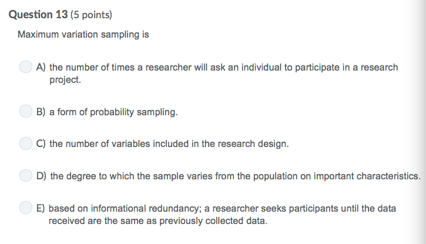Click the 'D)' letter label
The image size is (426, 244).
click(42, 176)
